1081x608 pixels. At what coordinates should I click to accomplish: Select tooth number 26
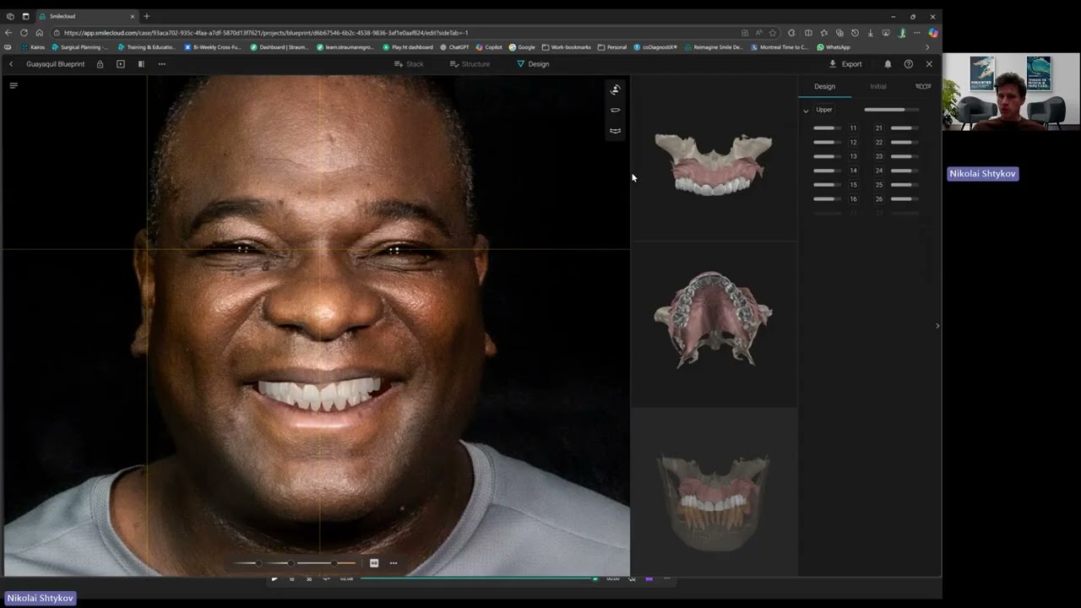pyautogui.click(x=878, y=199)
